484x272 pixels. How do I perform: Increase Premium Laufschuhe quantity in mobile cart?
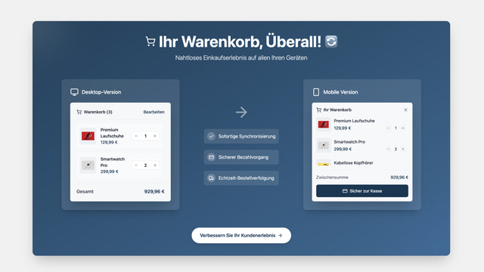[403, 128]
